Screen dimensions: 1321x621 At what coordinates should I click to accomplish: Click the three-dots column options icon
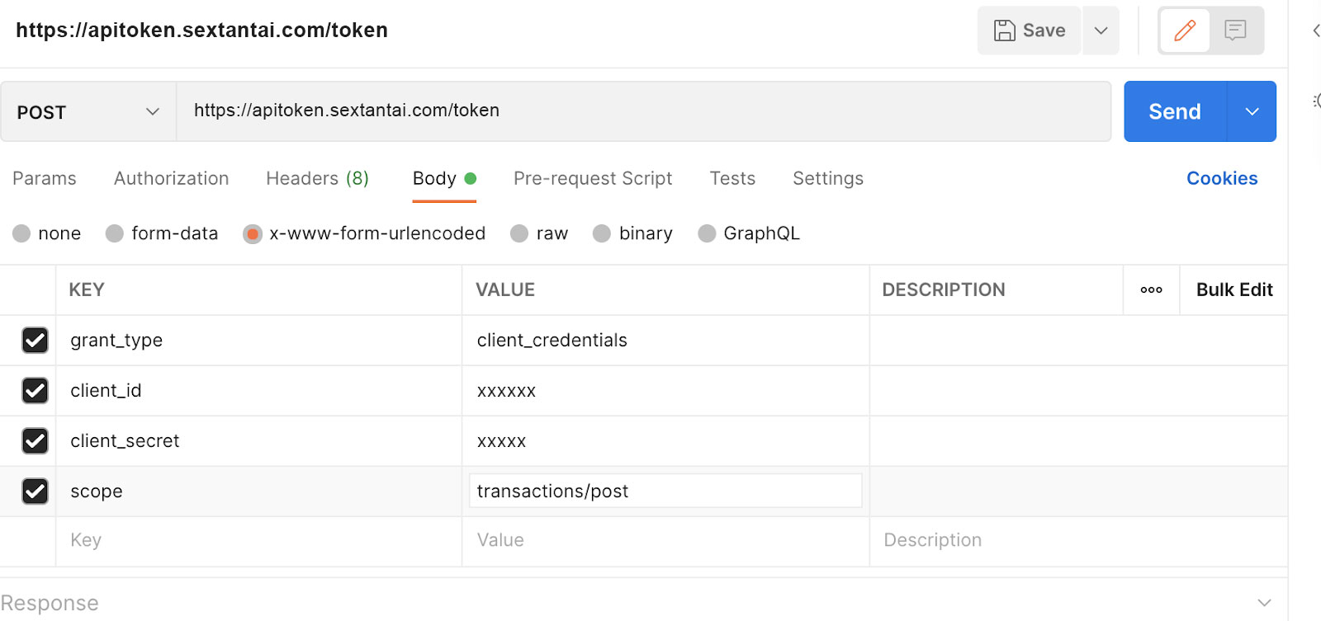pyautogui.click(x=1151, y=289)
